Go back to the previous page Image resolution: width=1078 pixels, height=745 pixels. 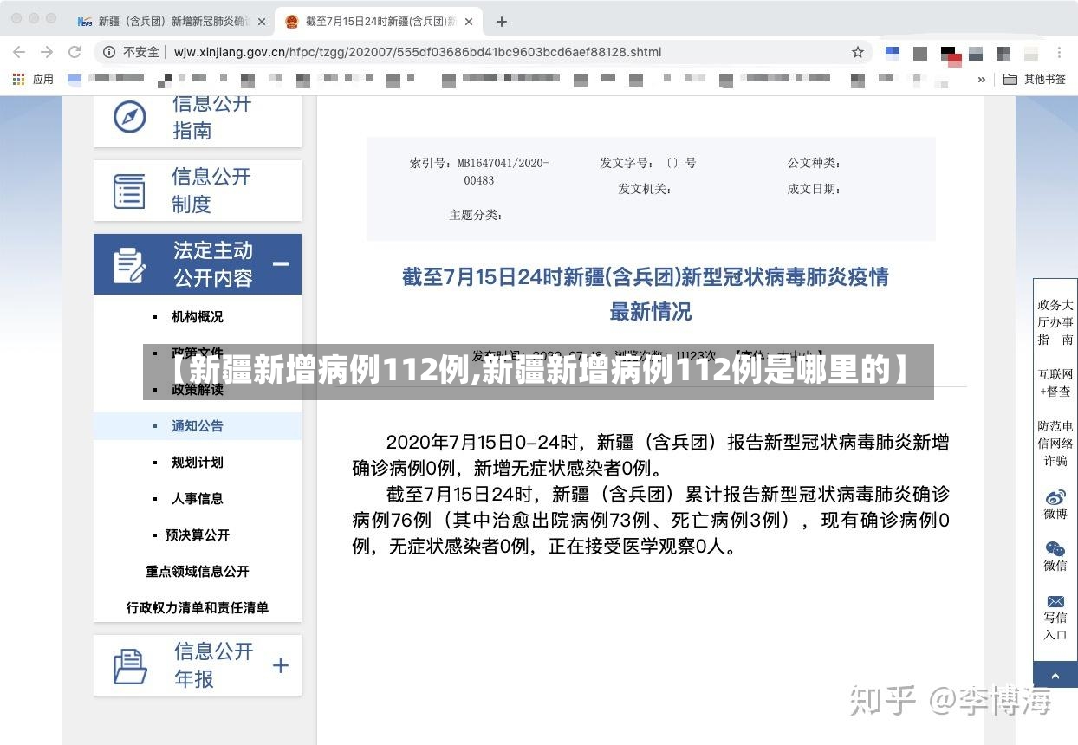[19, 52]
